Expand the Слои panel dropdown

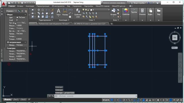[x=92, y=20]
